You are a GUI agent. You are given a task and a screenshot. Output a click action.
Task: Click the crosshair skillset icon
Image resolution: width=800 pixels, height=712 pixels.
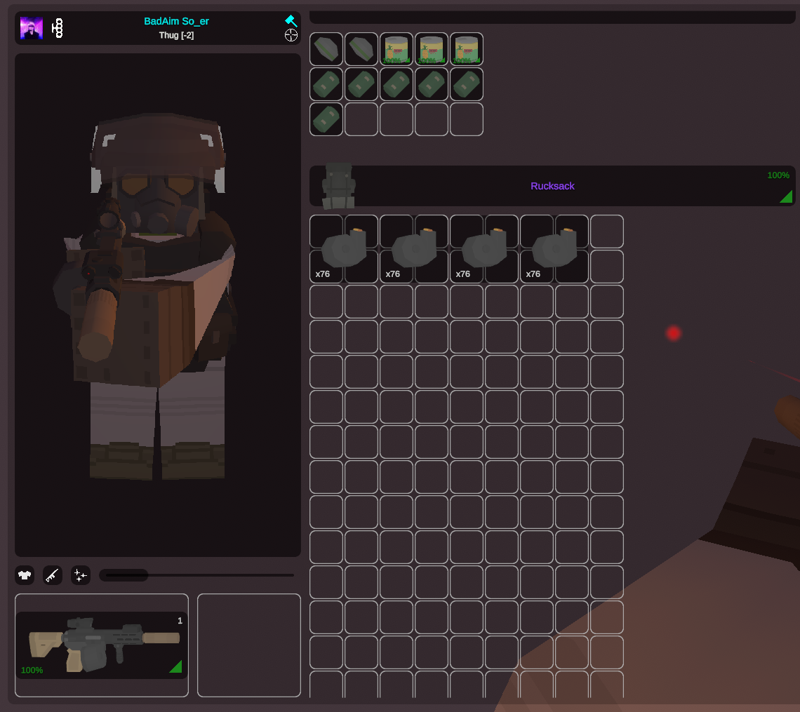coord(291,35)
